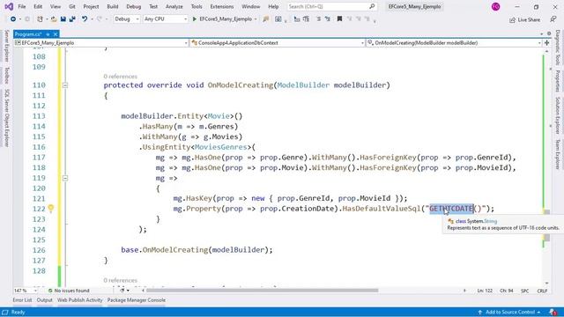Screen dimensions: 564x317
Task: Open the Solution Explorer side tab
Action: tap(558, 115)
